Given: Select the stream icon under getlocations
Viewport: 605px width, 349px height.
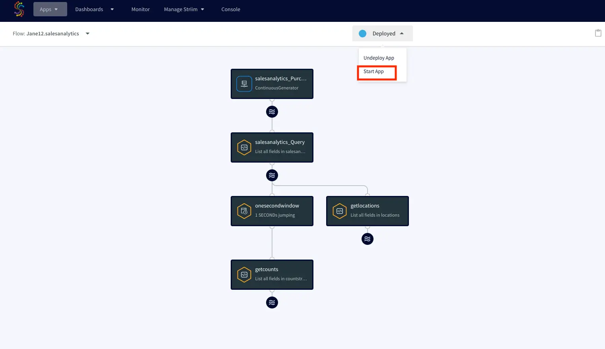Looking at the screenshot, I should pos(368,239).
